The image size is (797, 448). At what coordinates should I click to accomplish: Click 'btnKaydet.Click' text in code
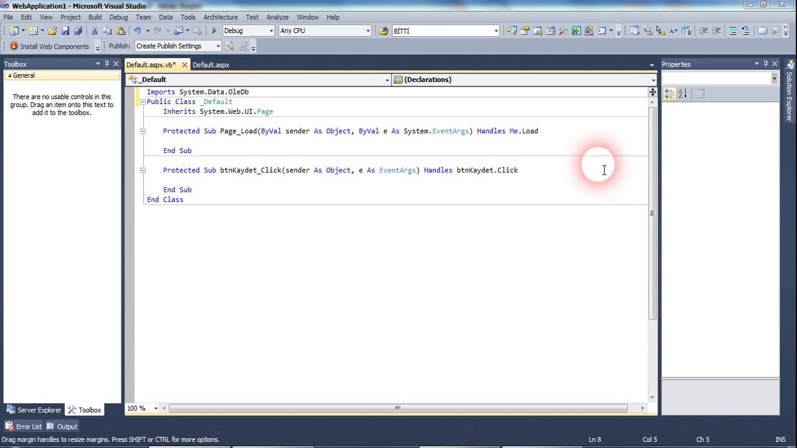487,170
